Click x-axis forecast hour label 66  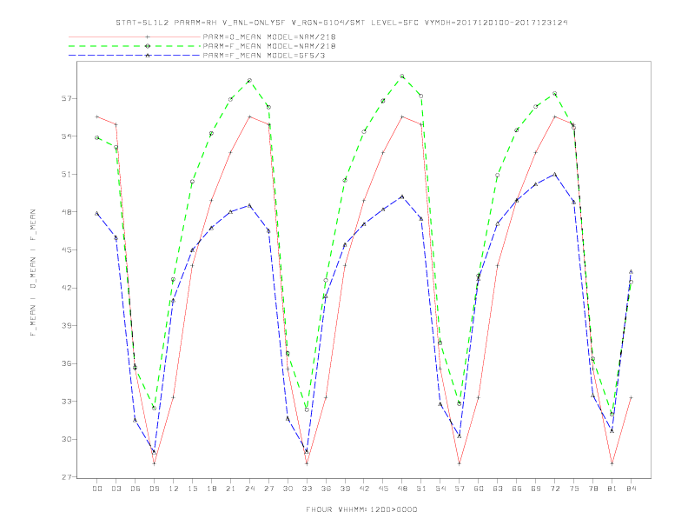517,489
